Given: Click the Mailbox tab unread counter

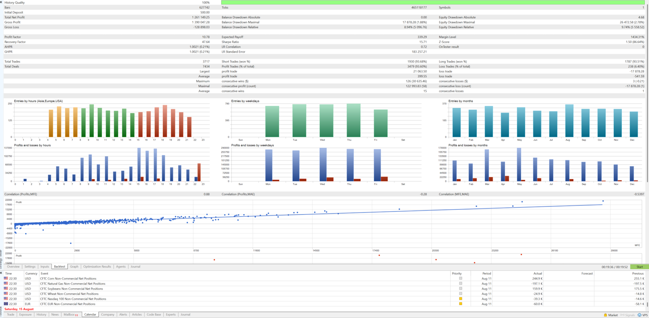Looking at the screenshot, I should point(76,315).
